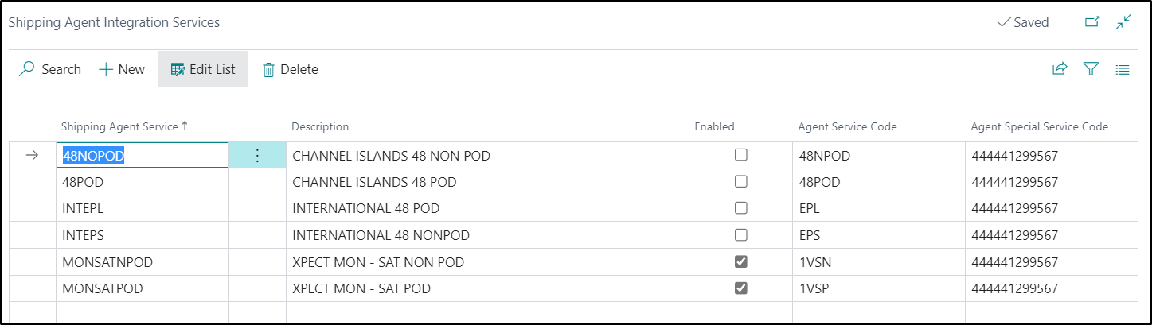Switch layout with the list view icon

click(x=1123, y=69)
